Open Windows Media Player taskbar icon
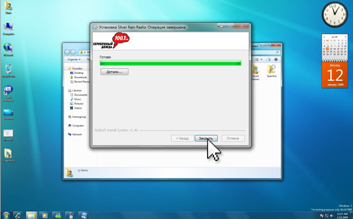This screenshot has width=353, height=219. pos(44,215)
